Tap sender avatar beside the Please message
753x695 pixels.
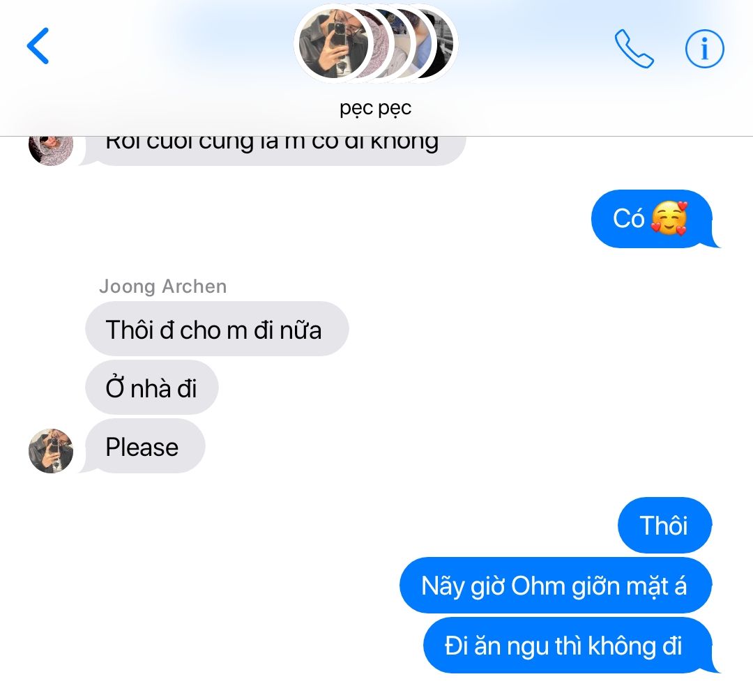coord(51,451)
